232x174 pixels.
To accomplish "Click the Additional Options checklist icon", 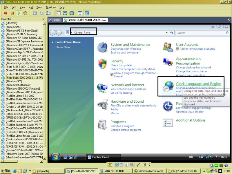I will coord(168,123).
